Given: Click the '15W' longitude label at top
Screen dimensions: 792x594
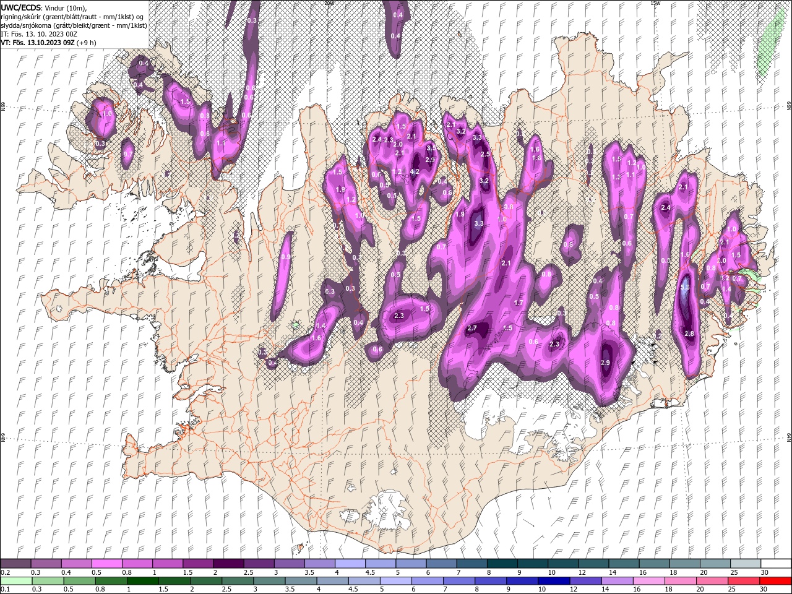Looking at the screenshot, I should pyautogui.click(x=655, y=2).
